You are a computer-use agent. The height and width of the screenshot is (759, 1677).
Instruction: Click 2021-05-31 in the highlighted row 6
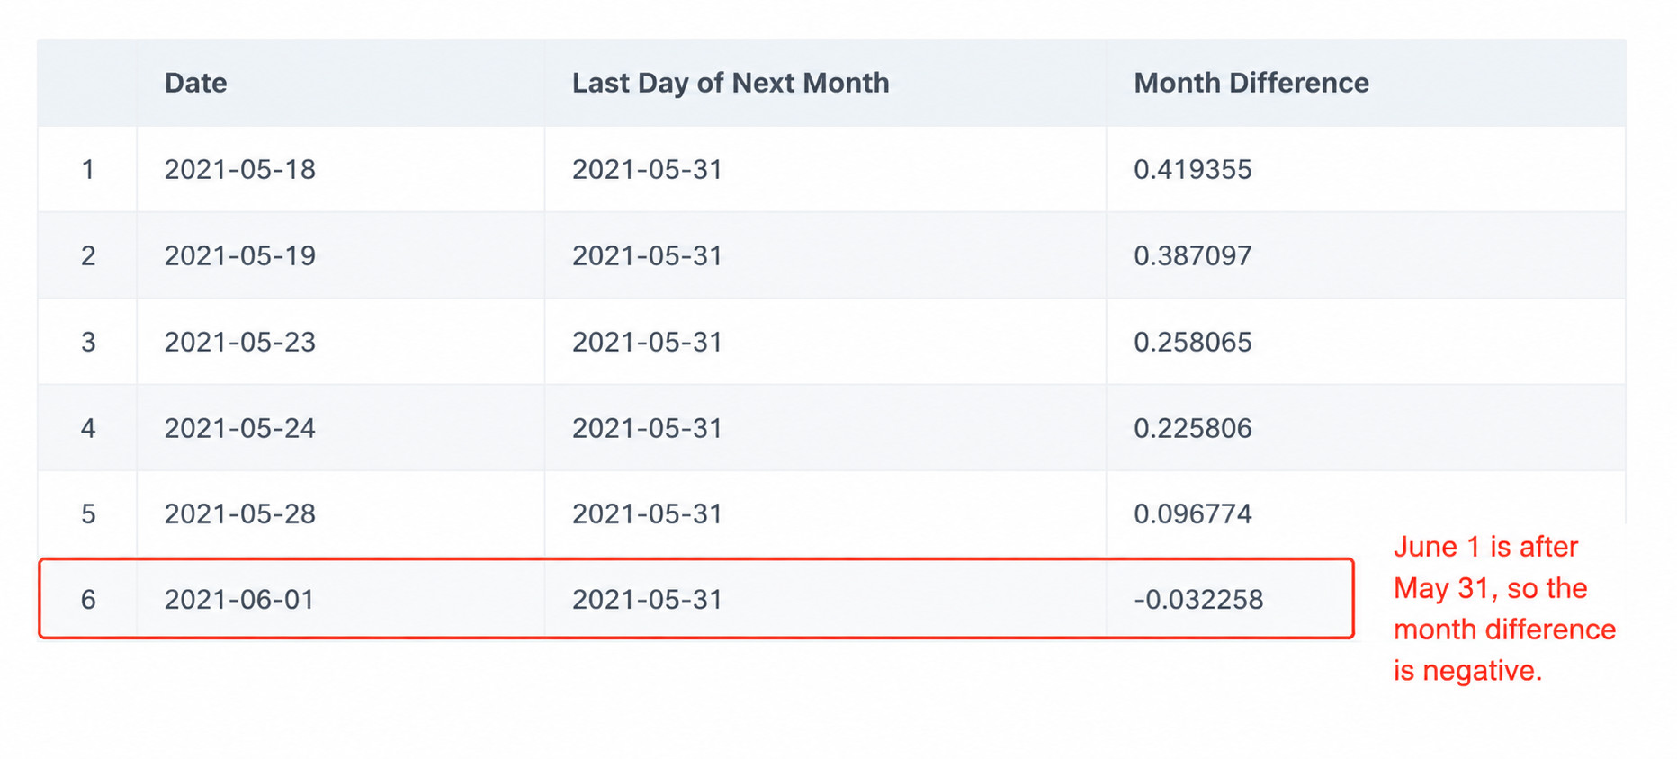pos(647,599)
